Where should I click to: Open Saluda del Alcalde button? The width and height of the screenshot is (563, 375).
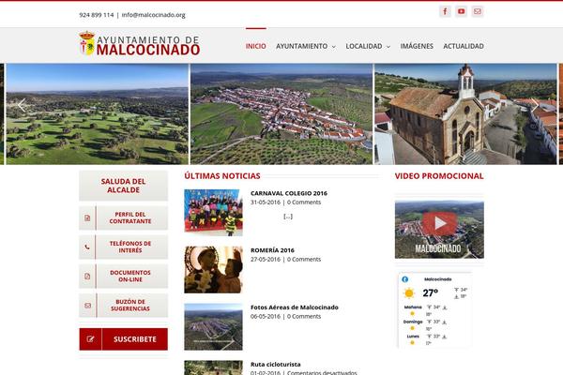point(123,186)
